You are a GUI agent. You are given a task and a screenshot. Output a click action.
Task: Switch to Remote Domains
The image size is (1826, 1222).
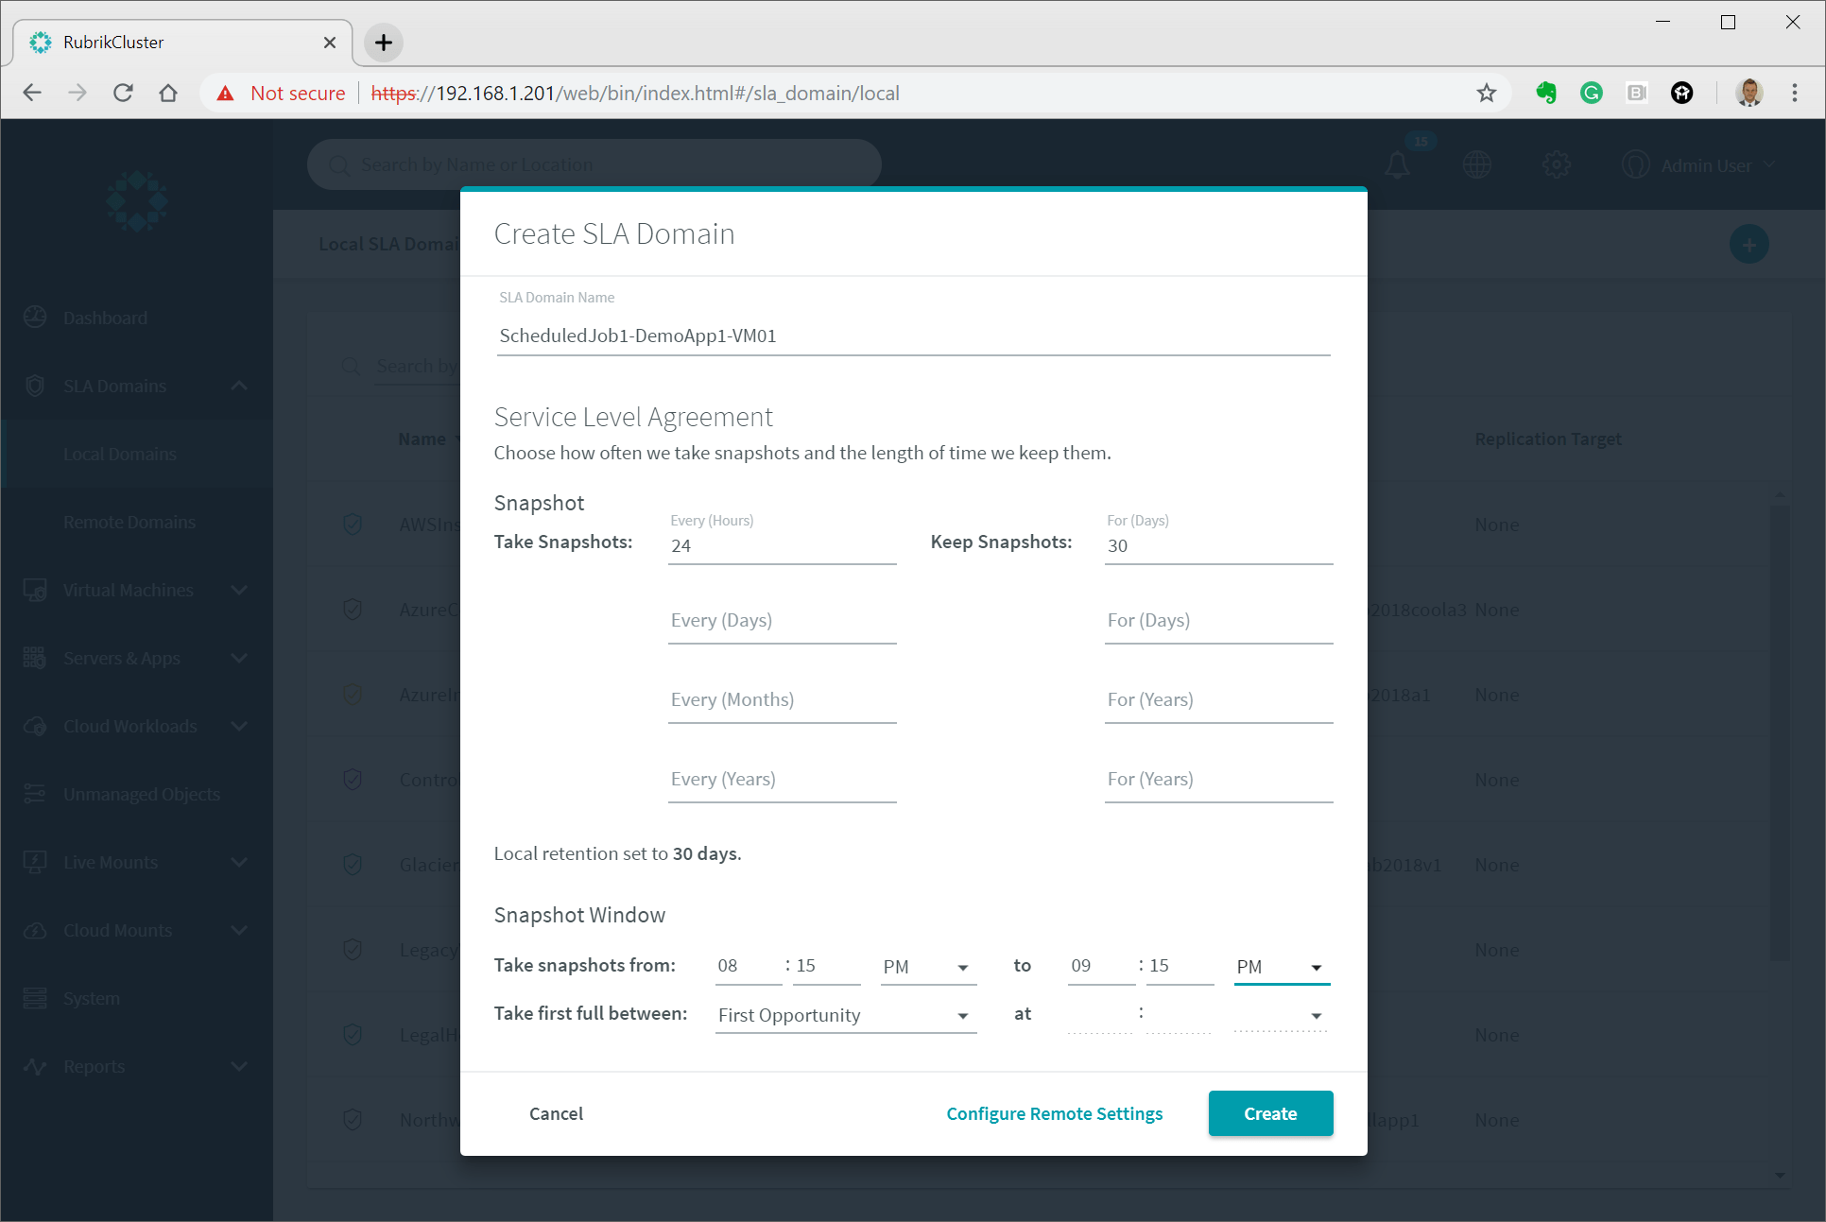129,522
